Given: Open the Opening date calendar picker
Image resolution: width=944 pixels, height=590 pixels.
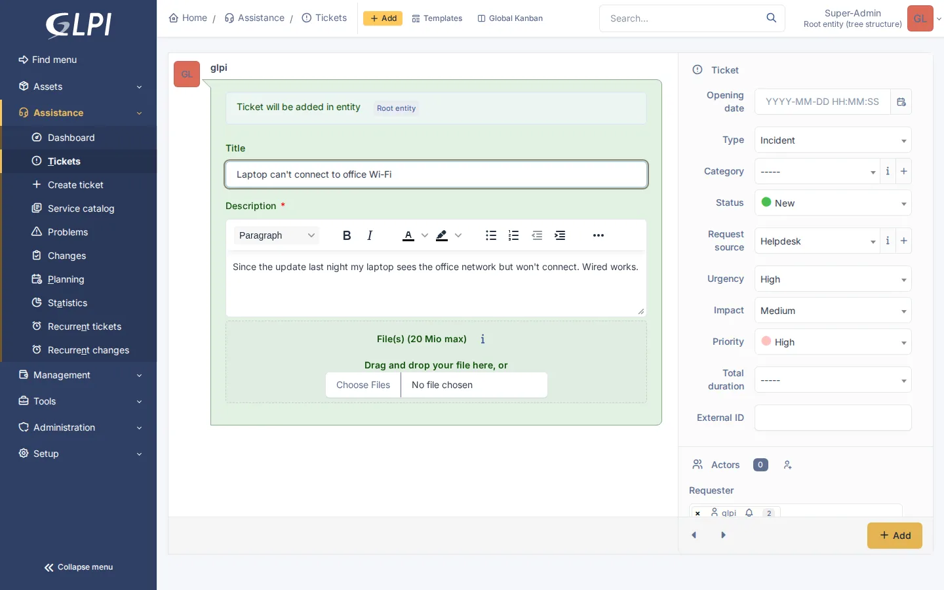Looking at the screenshot, I should (901, 102).
